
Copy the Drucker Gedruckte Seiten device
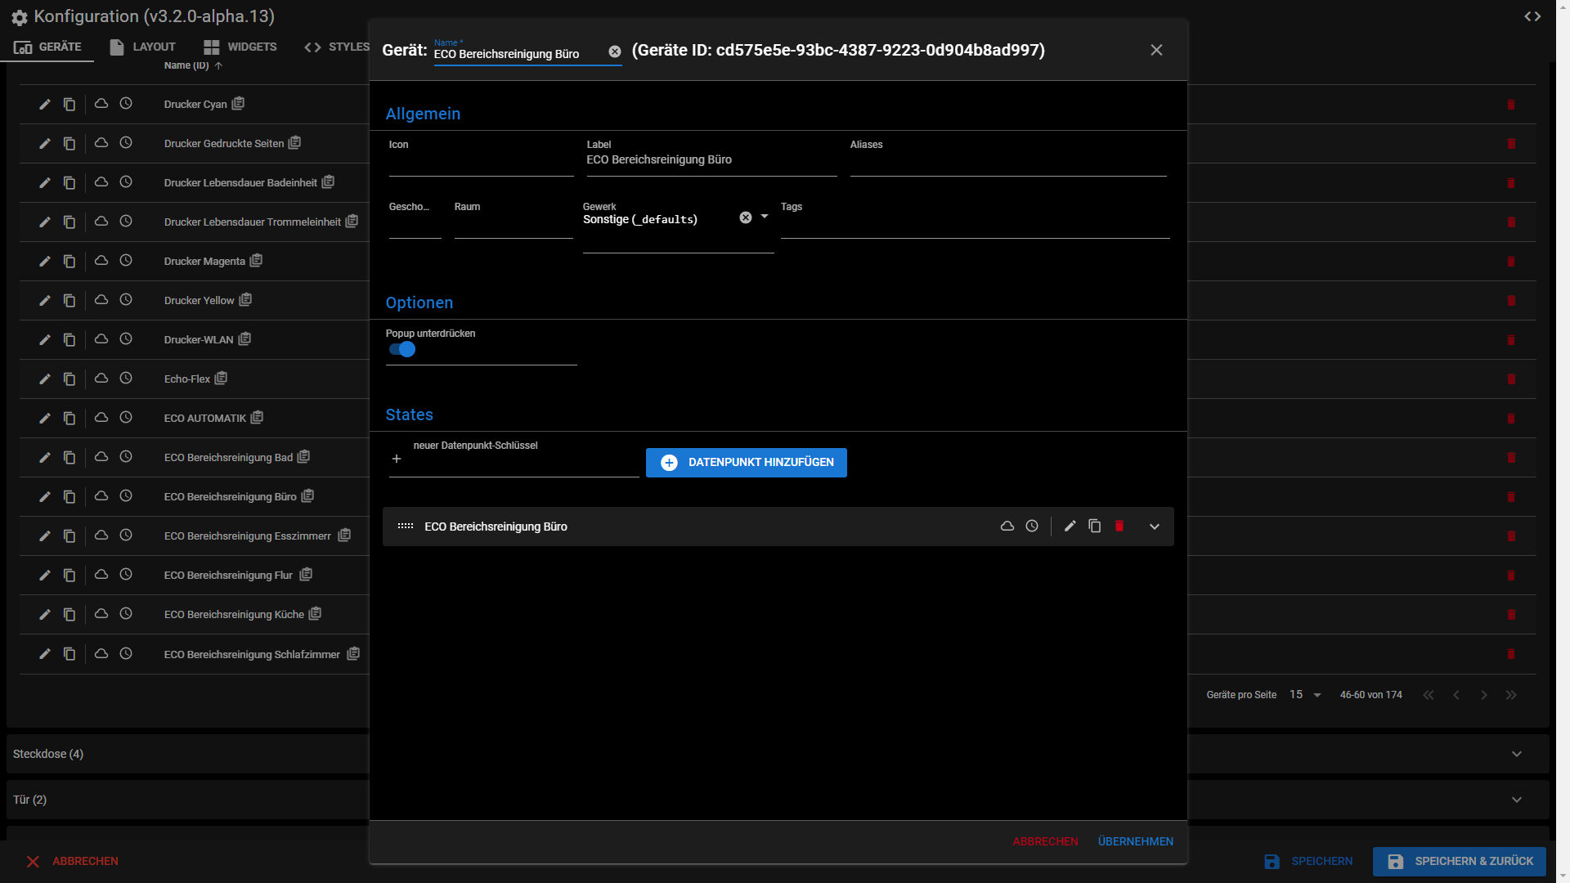click(x=70, y=143)
